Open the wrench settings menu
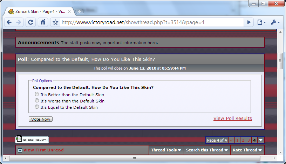The height and width of the screenshot is (164, 286). [274, 22]
